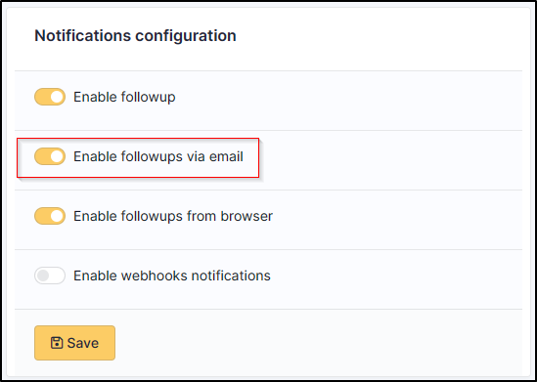Viewport: 537px width, 382px height.
Task: Click the floppy disk icon on Save
Action: (x=57, y=343)
